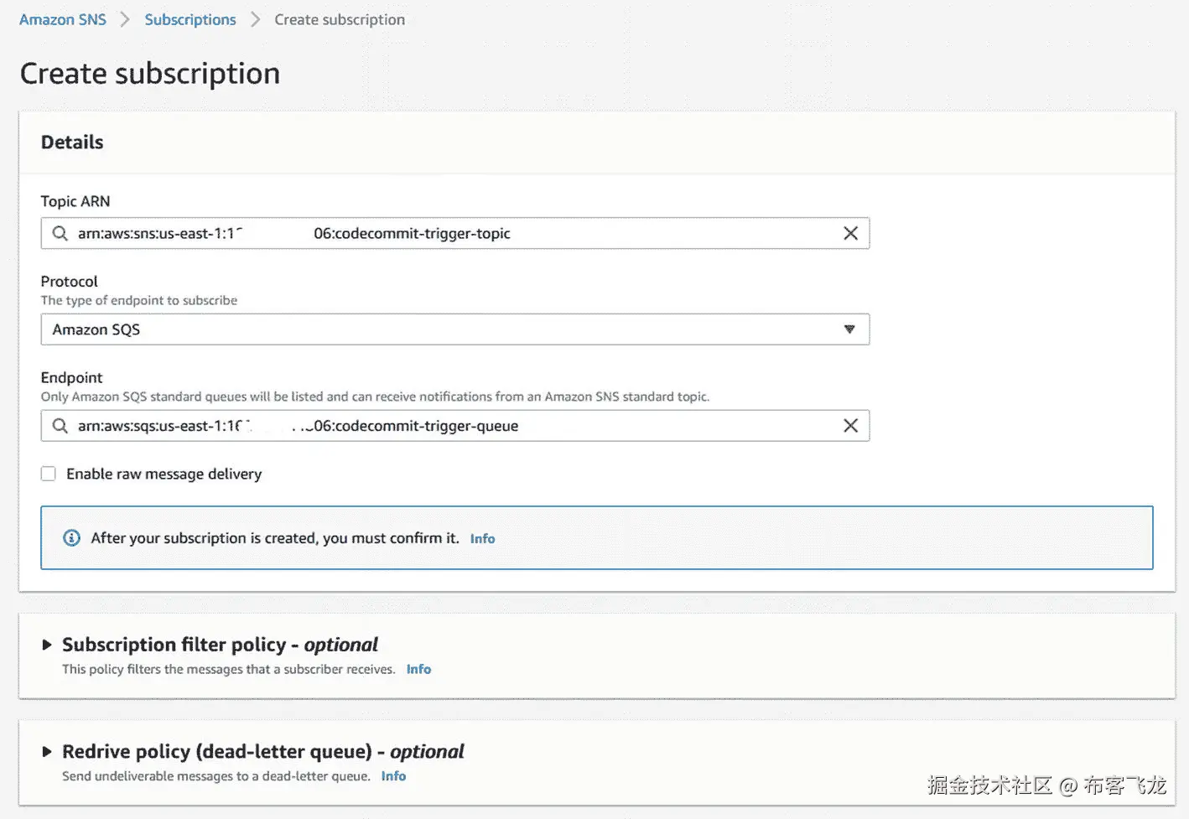
Task: Click the Details section heading
Action: pyautogui.click(x=72, y=143)
